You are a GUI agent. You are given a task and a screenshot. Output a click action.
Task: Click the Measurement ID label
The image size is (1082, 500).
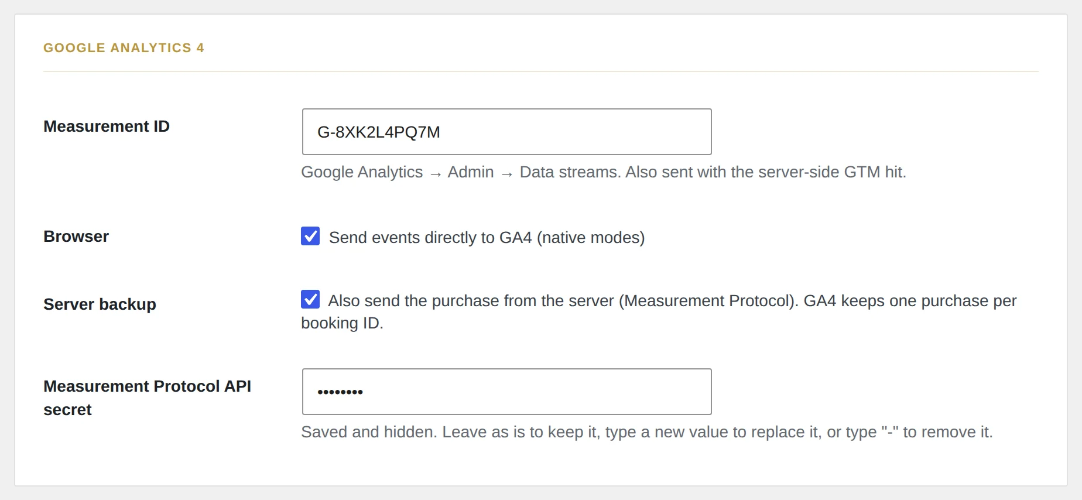pyautogui.click(x=107, y=126)
